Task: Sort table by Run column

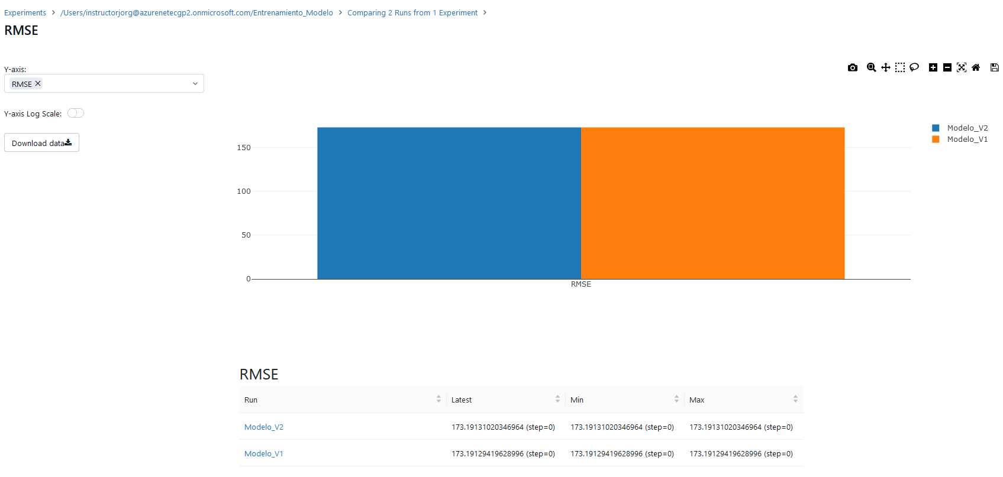Action: click(438, 400)
